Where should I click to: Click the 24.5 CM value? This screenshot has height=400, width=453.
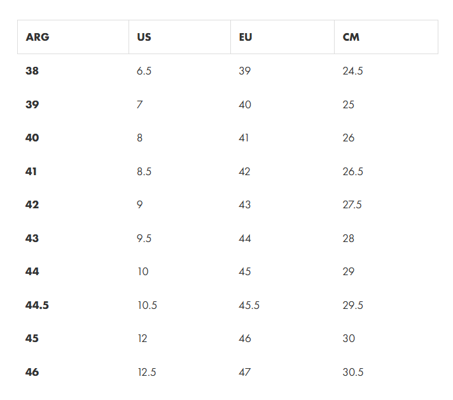tap(352, 71)
